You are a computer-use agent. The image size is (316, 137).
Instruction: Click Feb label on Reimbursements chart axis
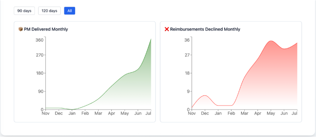(x=231, y=113)
